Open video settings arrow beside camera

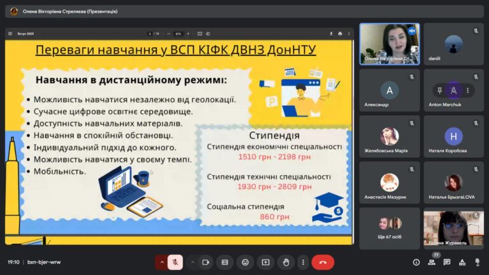pos(193,262)
